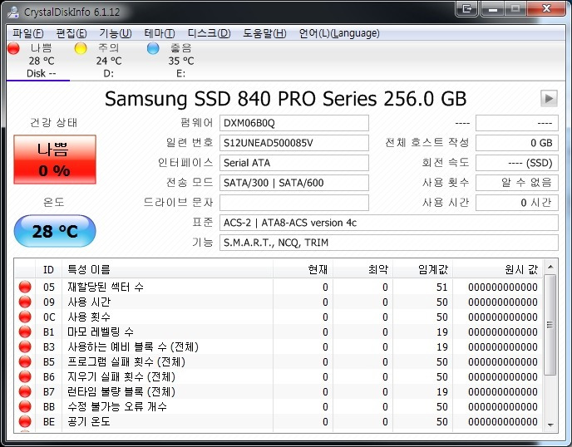This screenshot has height=447, width=572.
Task: Click scrollbar up arrow in SMART list
Action: click(550, 267)
